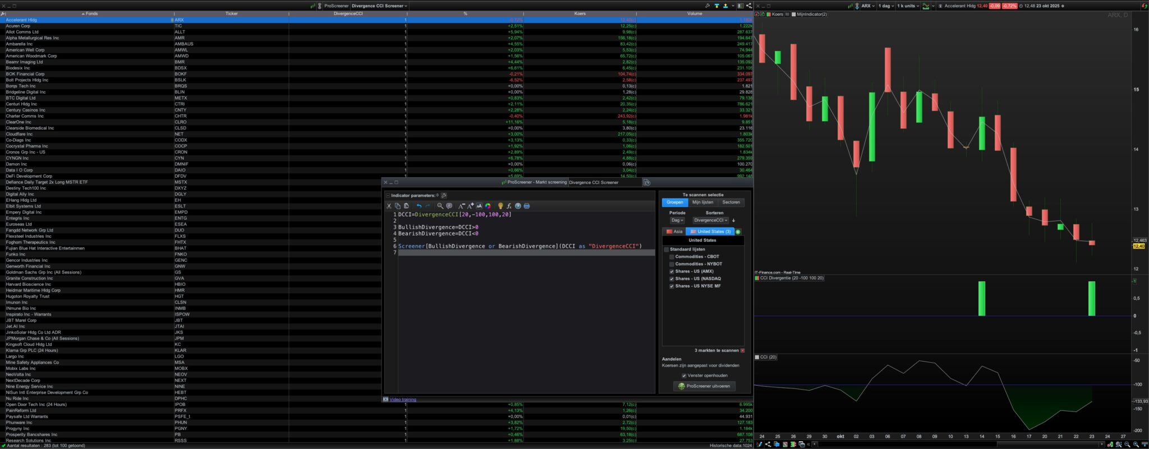
Task: Select the Acuren Corp row in results
Action: pyautogui.click(x=376, y=26)
